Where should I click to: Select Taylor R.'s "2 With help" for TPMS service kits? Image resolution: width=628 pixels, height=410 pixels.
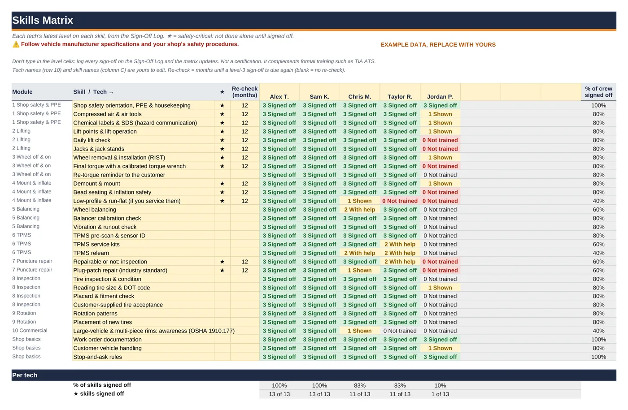pos(400,244)
